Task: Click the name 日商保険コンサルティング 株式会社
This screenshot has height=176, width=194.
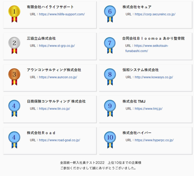Action: tap(56, 101)
